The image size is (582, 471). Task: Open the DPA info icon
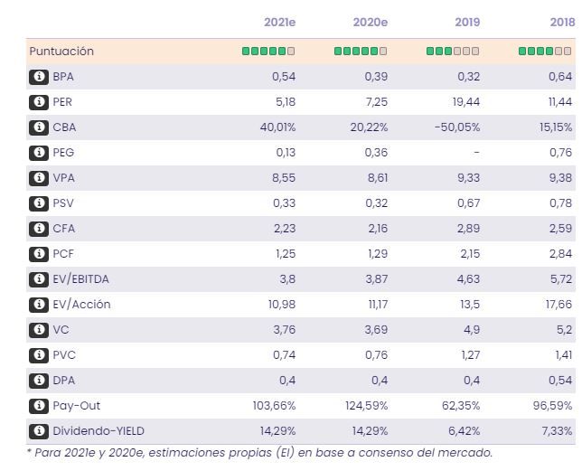pos(38,381)
